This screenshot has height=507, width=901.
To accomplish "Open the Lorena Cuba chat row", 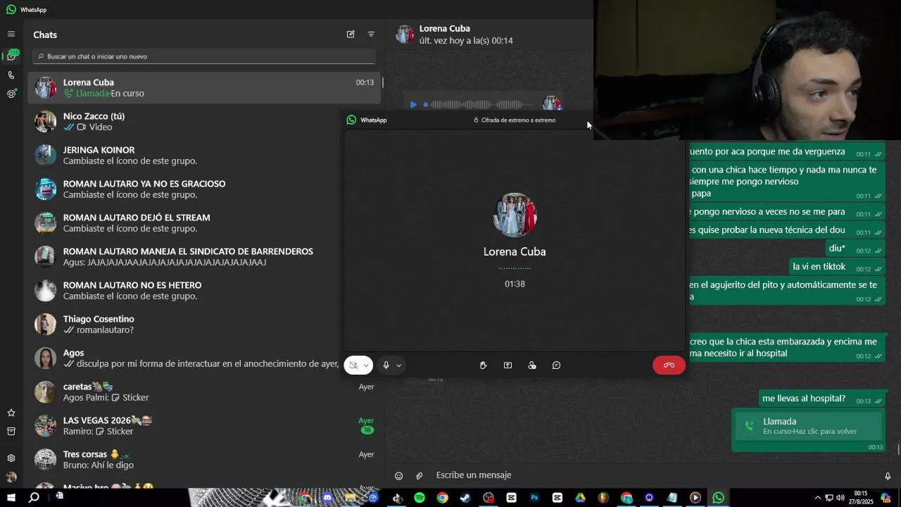I will pos(204,87).
